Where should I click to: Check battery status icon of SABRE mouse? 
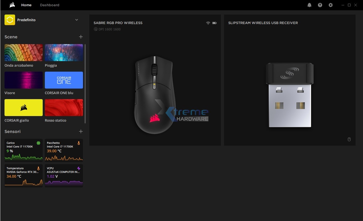click(214, 23)
